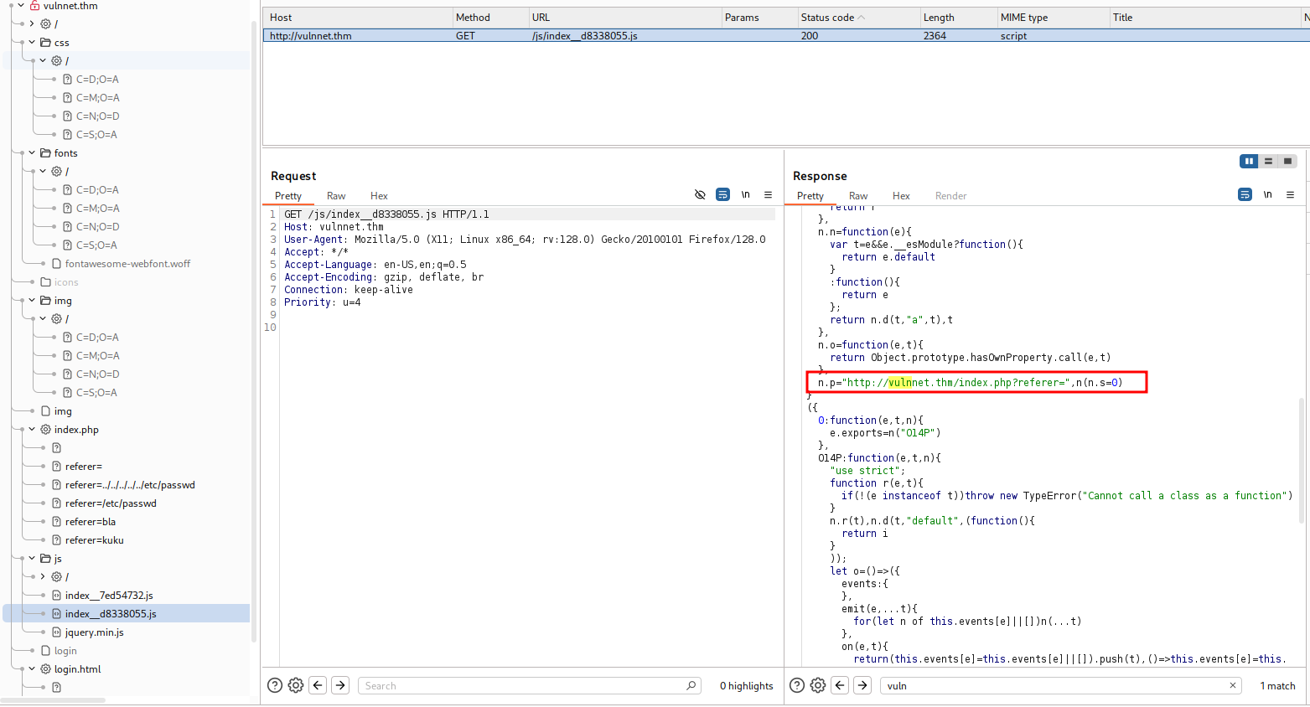Show newline \n characters in the Request editor
Viewport: 1310px width, 707px height.
pyautogui.click(x=746, y=194)
